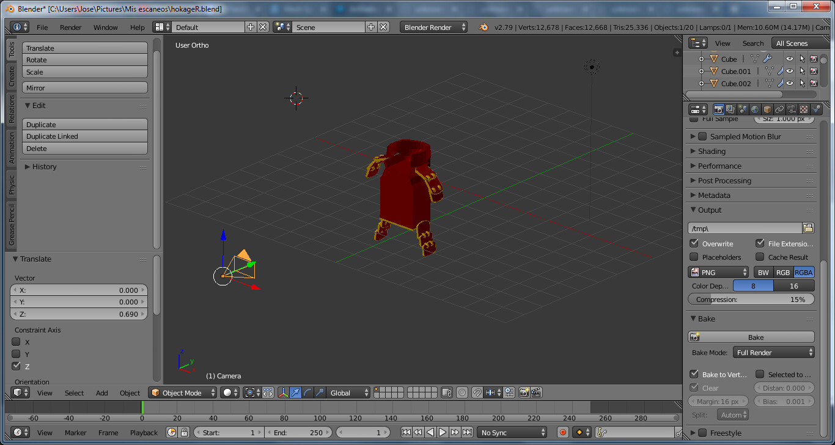The width and height of the screenshot is (835, 445).
Task: Open the Scene properties tab
Action: pos(742,109)
